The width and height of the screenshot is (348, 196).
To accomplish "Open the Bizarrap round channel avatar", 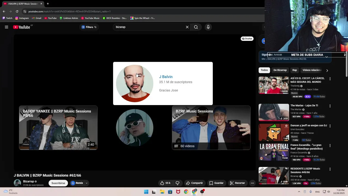I will pyautogui.click(x=135, y=128).
